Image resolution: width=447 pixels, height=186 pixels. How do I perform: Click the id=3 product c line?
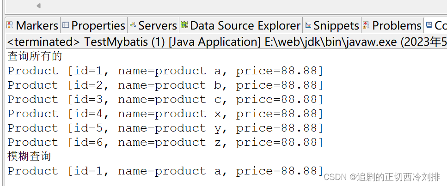165,99
